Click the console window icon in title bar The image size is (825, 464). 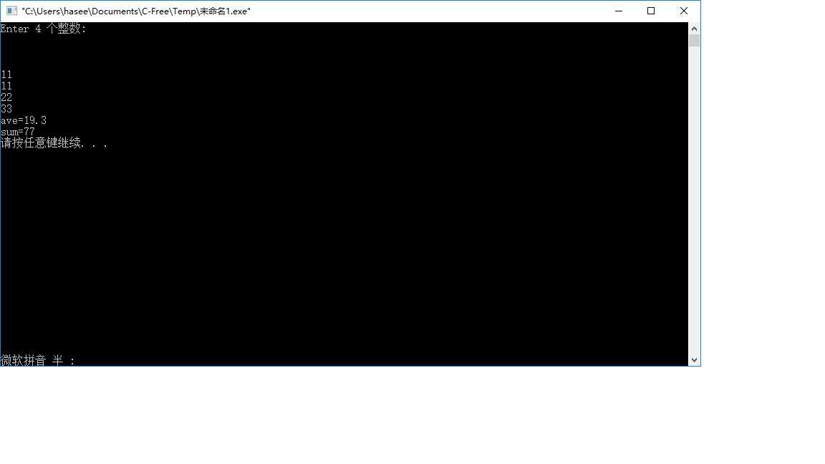coord(11,11)
